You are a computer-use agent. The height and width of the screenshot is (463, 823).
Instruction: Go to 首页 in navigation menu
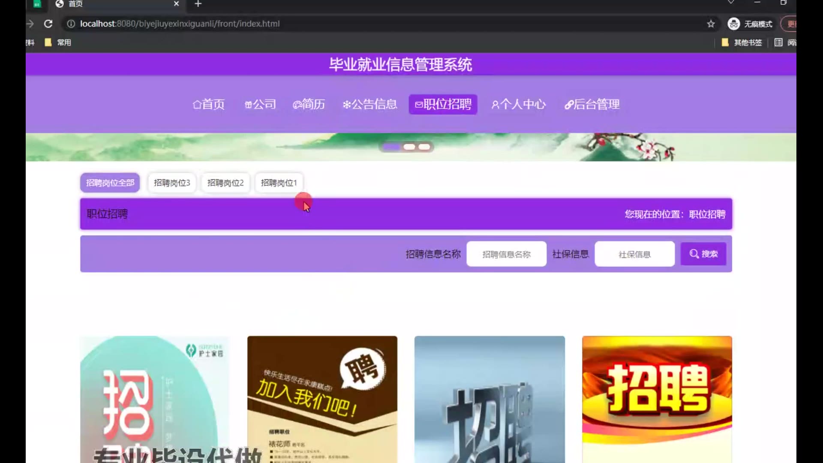point(209,104)
